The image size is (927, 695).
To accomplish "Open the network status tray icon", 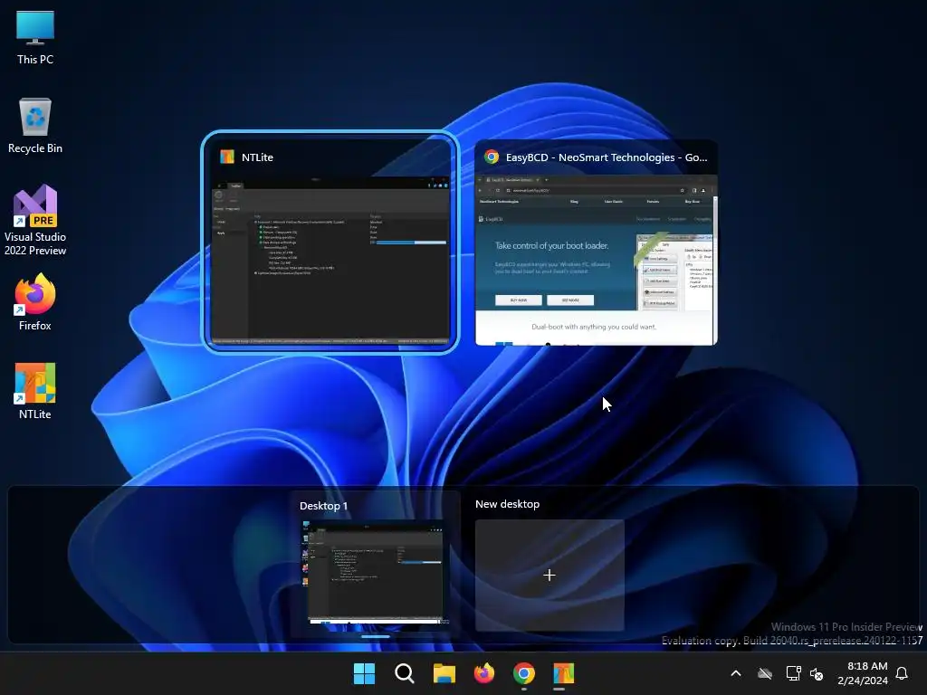I will pos(793,673).
